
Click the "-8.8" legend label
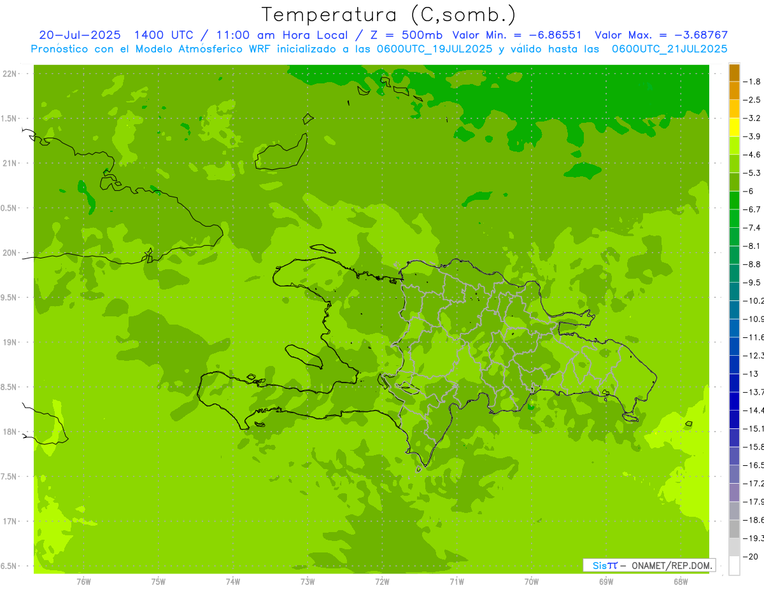752,264
